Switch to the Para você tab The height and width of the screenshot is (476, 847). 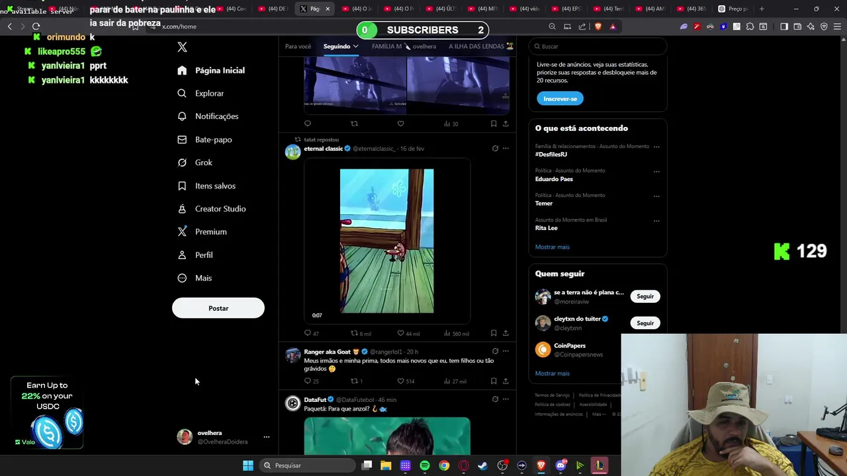[x=298, y=46]
